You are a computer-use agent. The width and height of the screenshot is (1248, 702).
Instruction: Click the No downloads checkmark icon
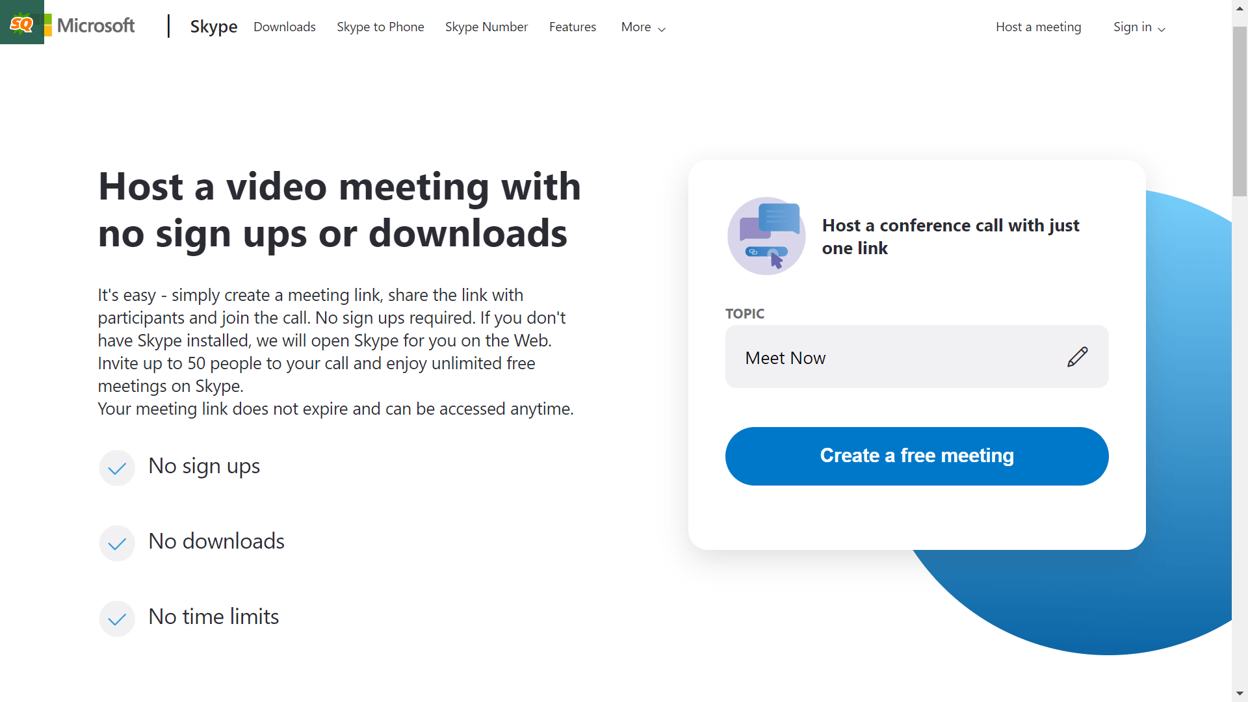pos(117,543)
